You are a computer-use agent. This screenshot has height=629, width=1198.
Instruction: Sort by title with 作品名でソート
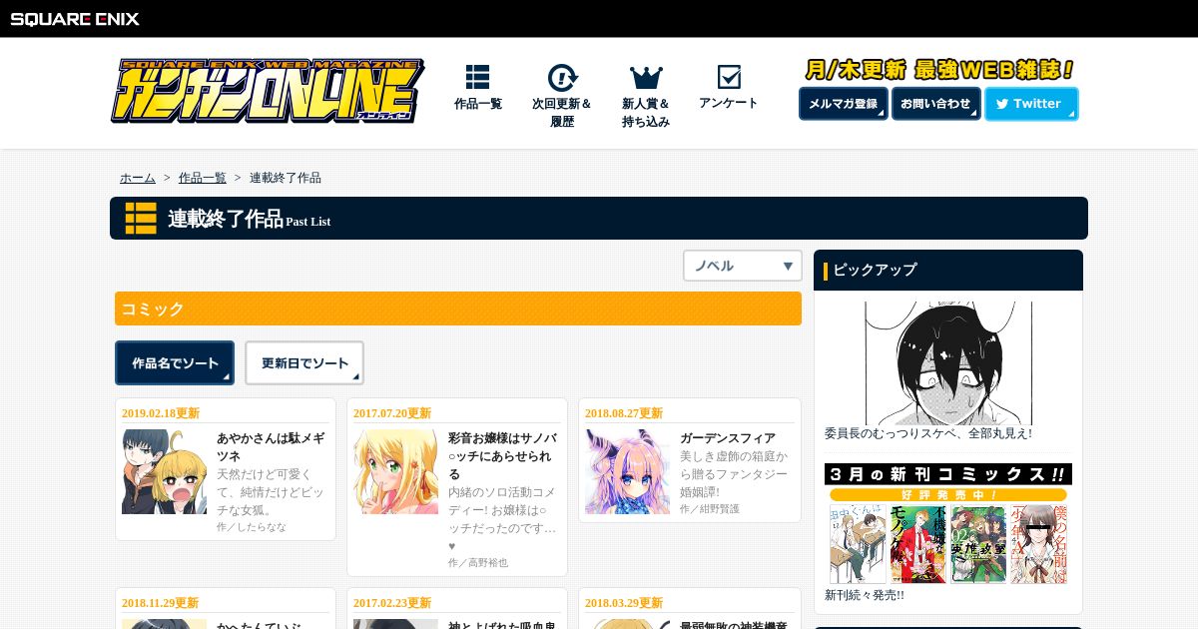(x=175, y=363)
